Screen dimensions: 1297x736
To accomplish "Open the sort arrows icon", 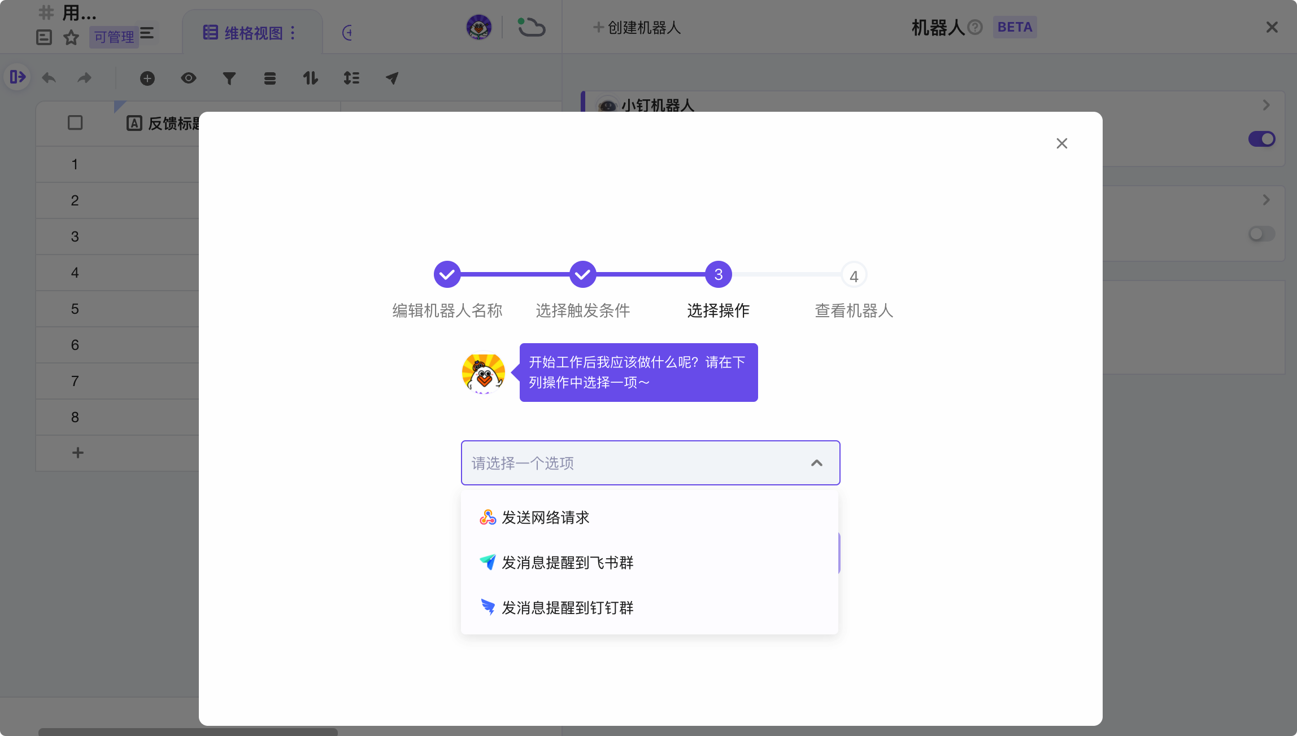I will 311,78.
